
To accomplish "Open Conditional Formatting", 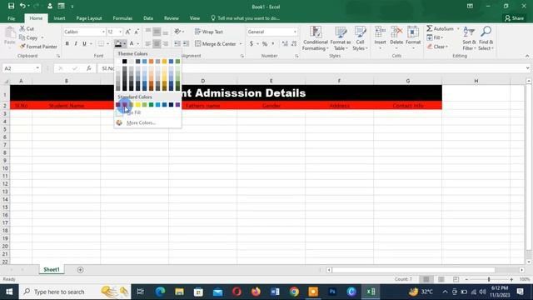I will click(x=316, y=38).
